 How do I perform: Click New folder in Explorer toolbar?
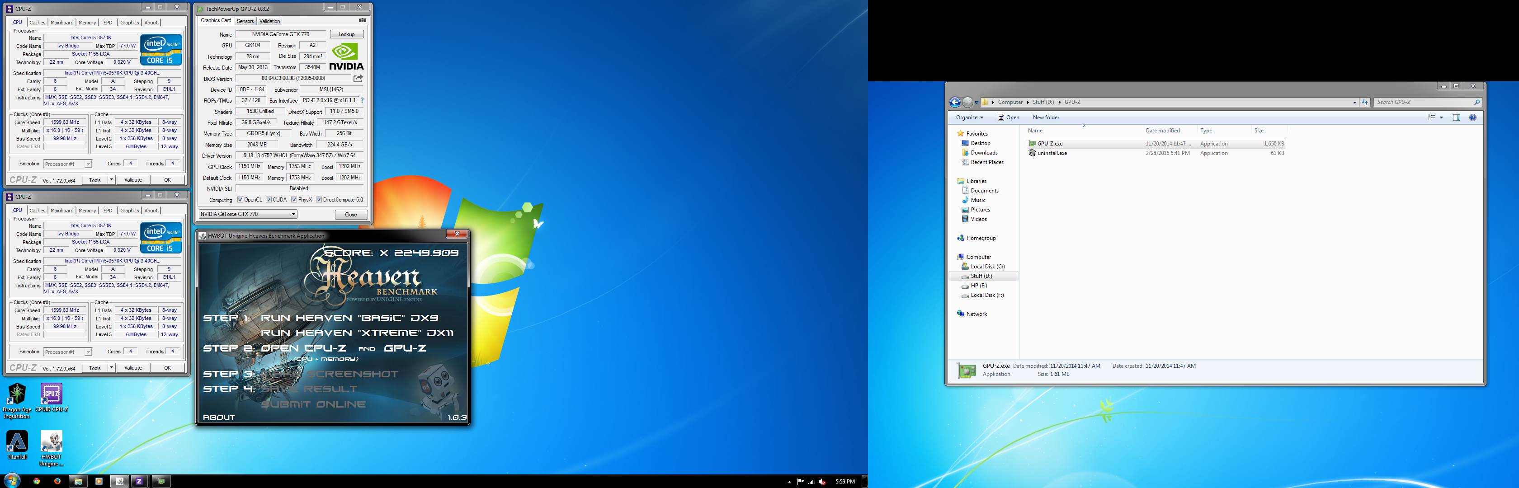(x=1046, y=118)
